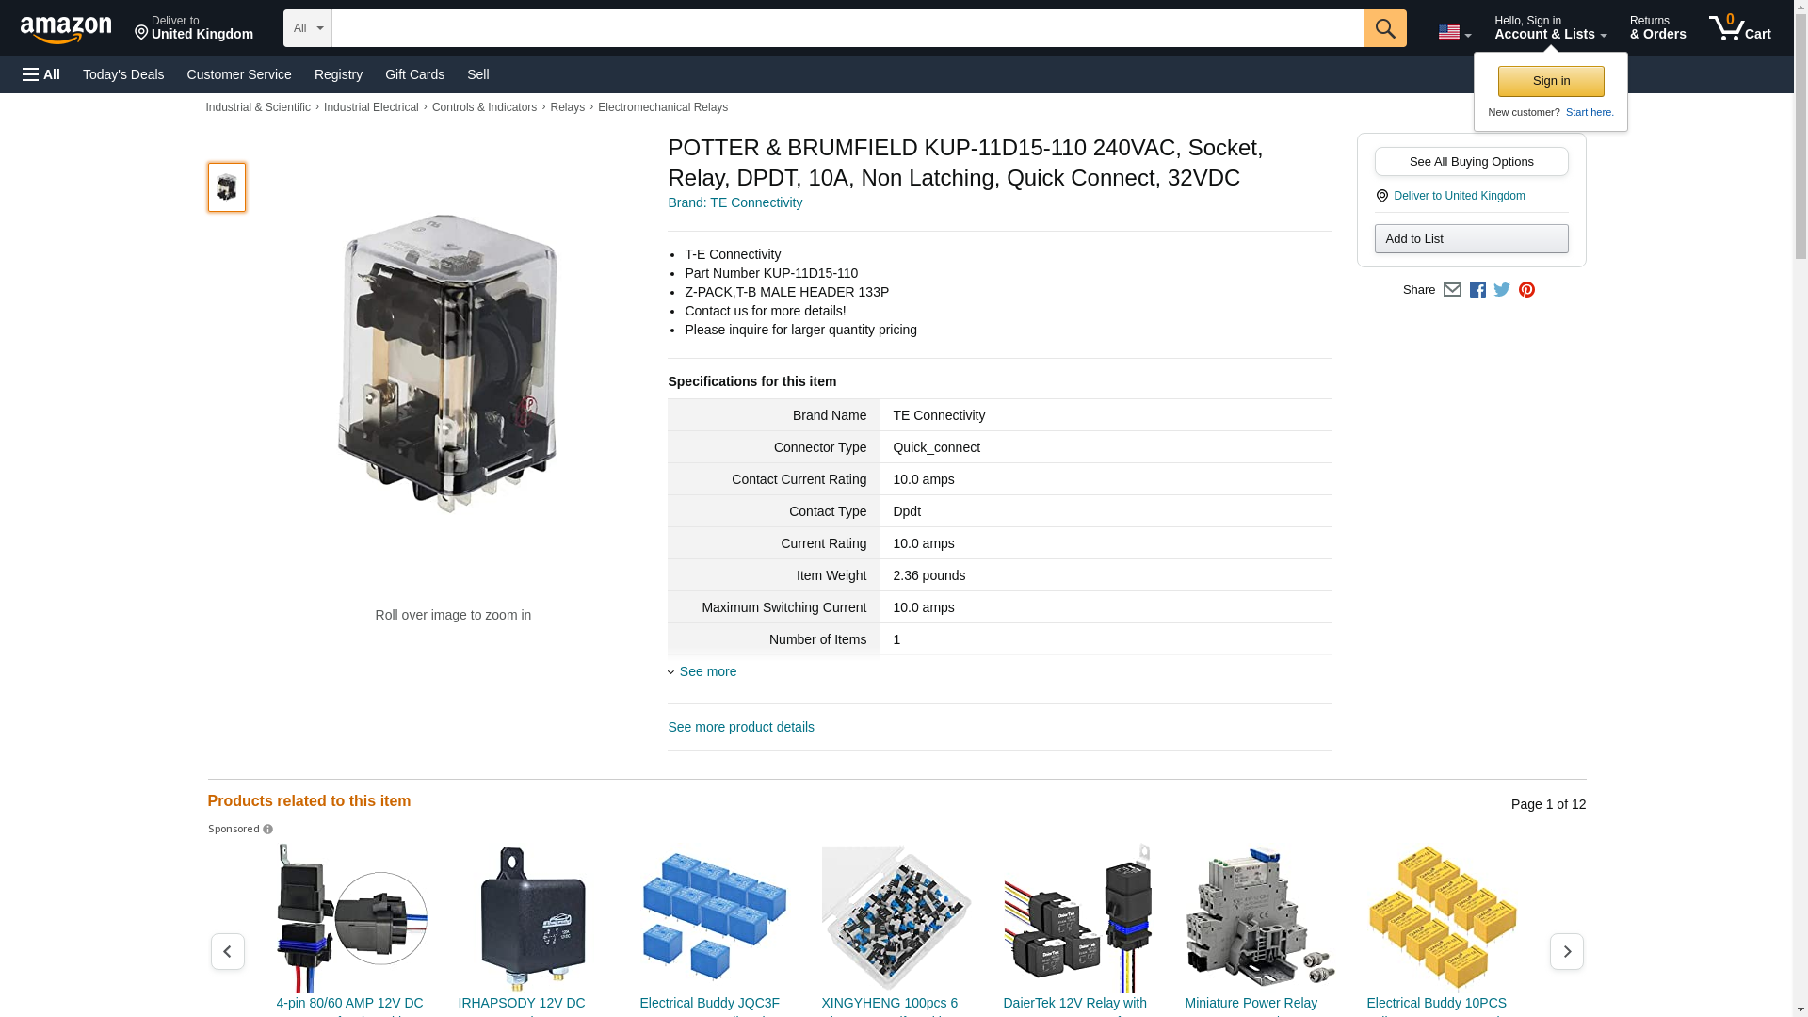Open search category All dropdown
1808x1017 pixels.
click(307, 28)
